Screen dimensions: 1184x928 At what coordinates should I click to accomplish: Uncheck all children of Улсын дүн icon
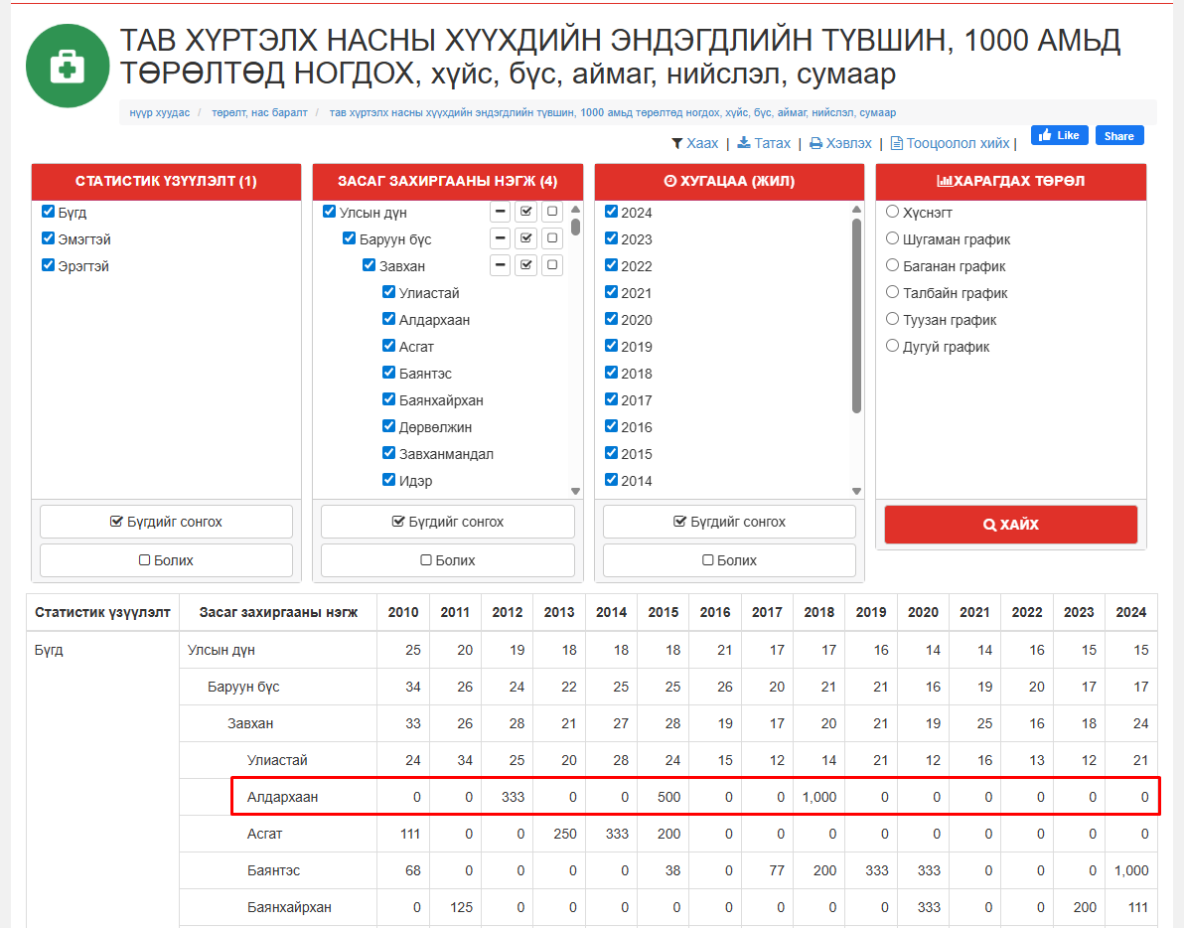[x=552, y=212]
